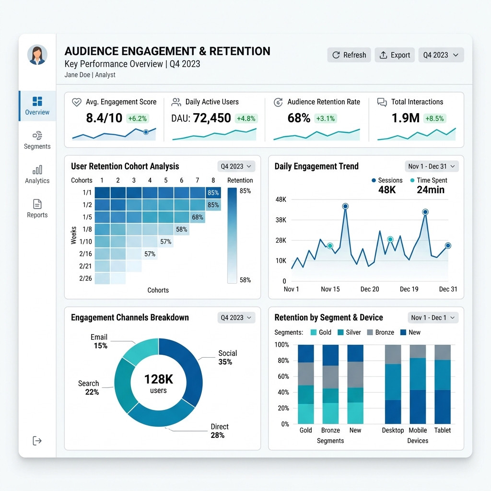The height and width of the screenshot is (491, 491).
Task: Click the Refresh button
Action: 349,55
